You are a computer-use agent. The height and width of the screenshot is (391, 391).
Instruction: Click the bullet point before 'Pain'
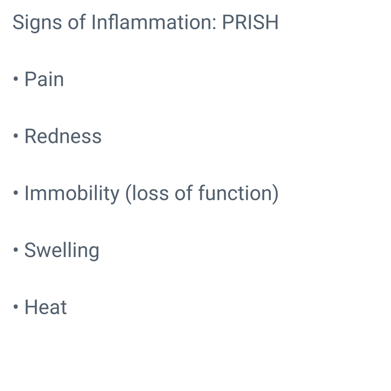click(16, 79)
